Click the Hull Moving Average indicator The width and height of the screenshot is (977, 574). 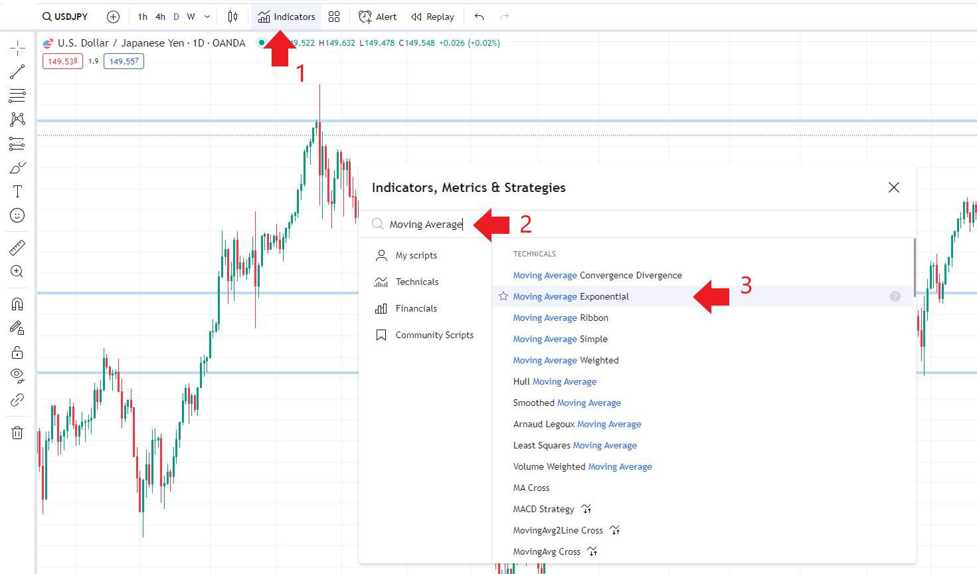coord(555,381)
